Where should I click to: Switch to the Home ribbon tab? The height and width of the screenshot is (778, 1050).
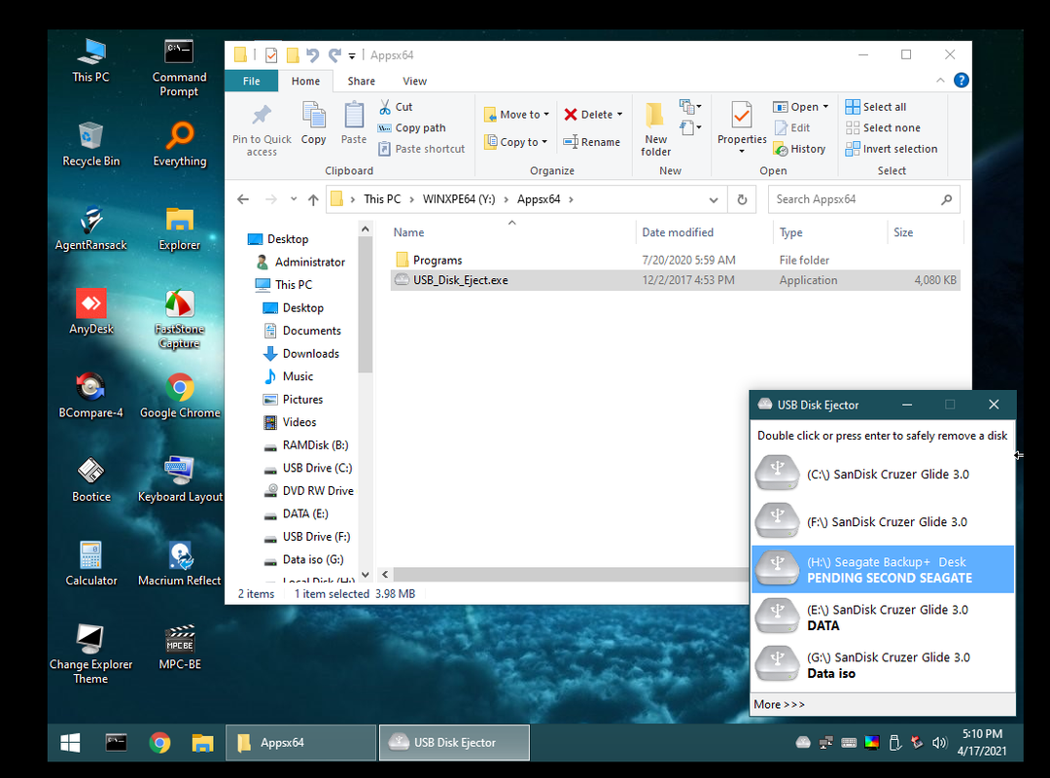[x=305, y=81]
